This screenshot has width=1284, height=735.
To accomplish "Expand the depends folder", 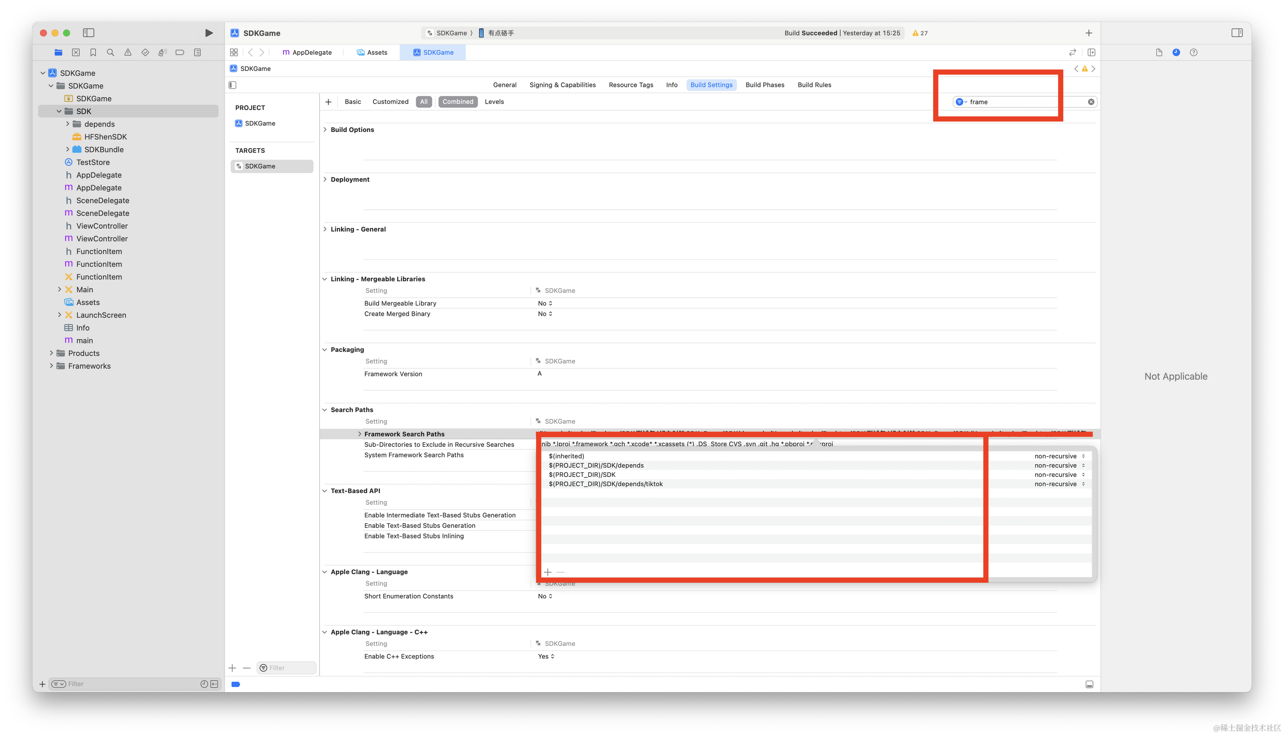I will point(68,124).
